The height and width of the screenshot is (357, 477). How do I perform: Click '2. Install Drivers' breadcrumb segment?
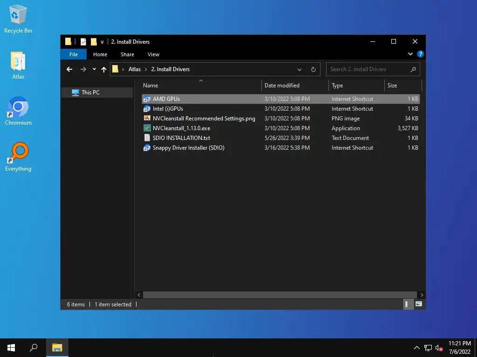click(x=170, y=69)
